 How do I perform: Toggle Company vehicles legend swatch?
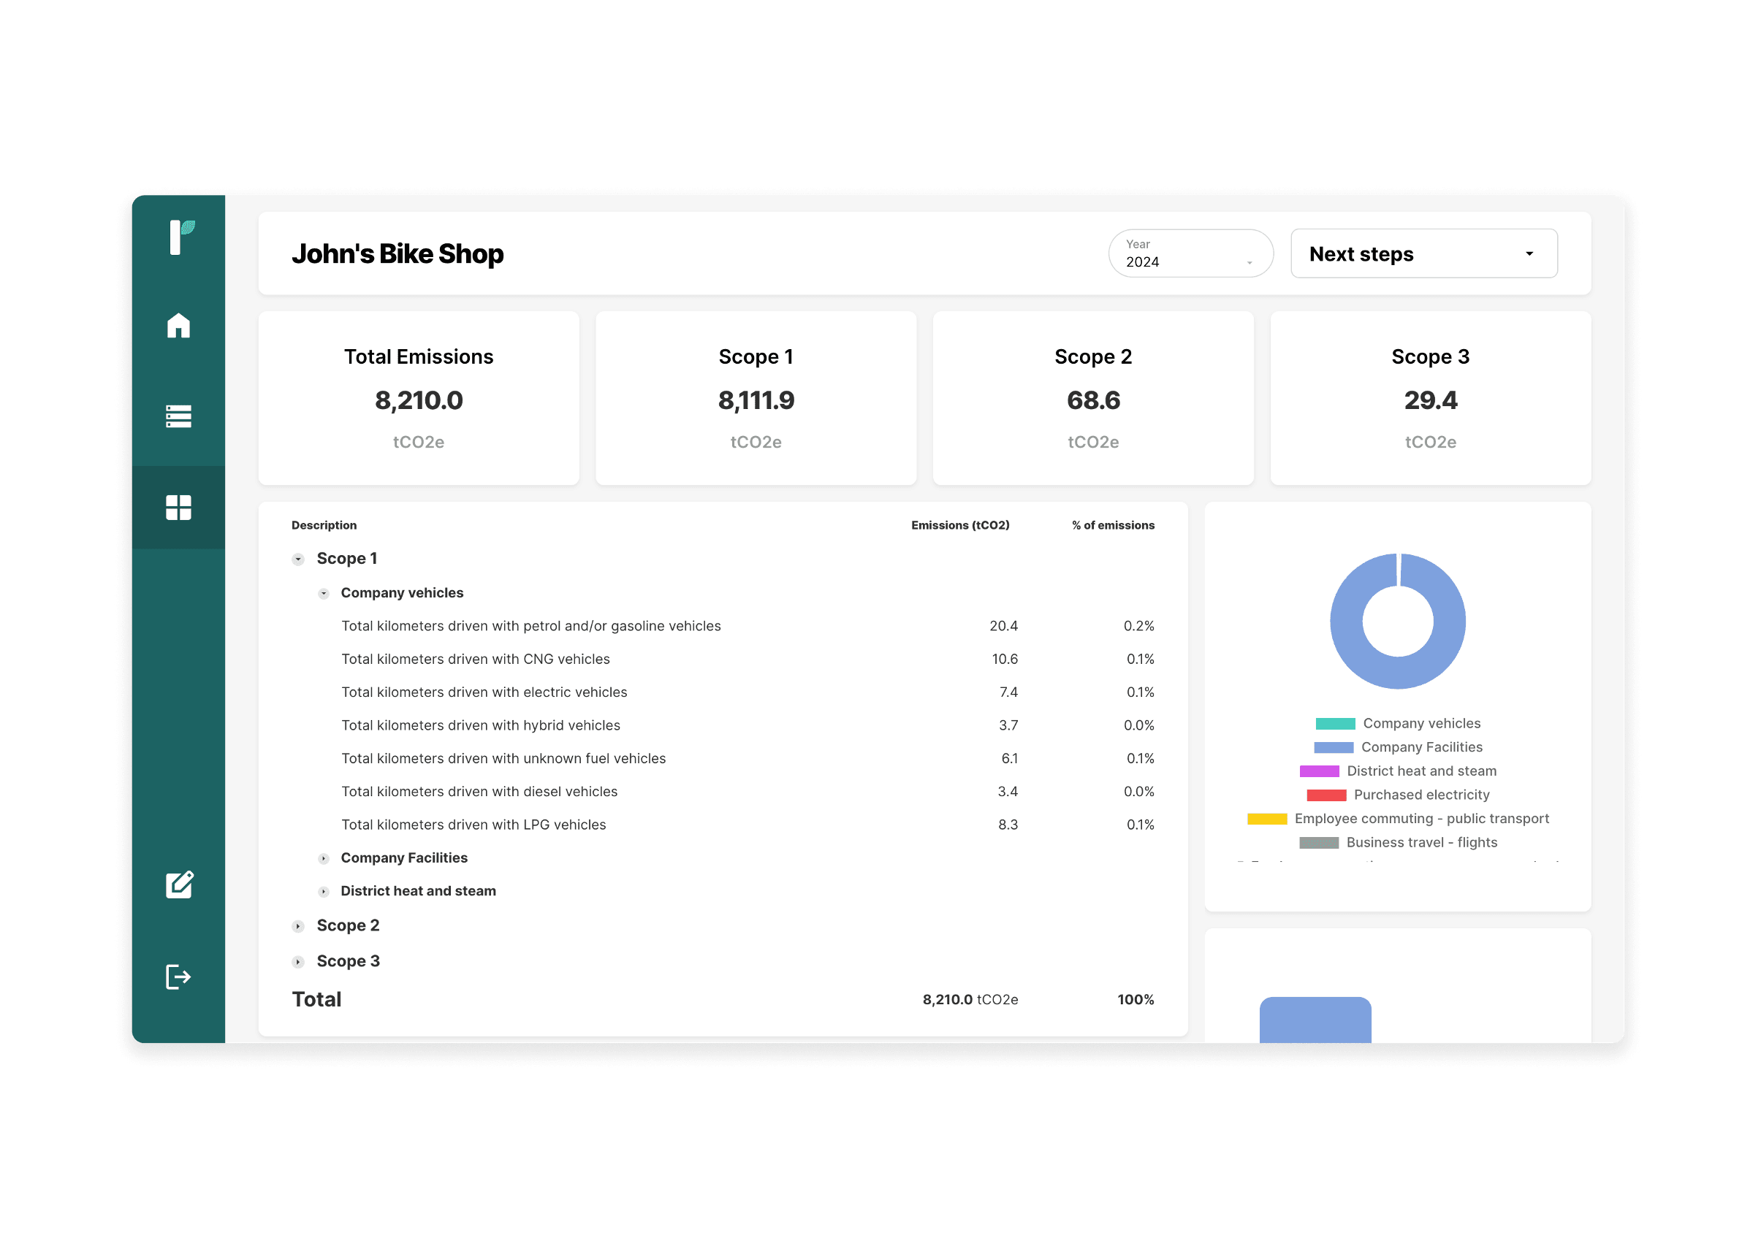click(x=1334, y=724)
